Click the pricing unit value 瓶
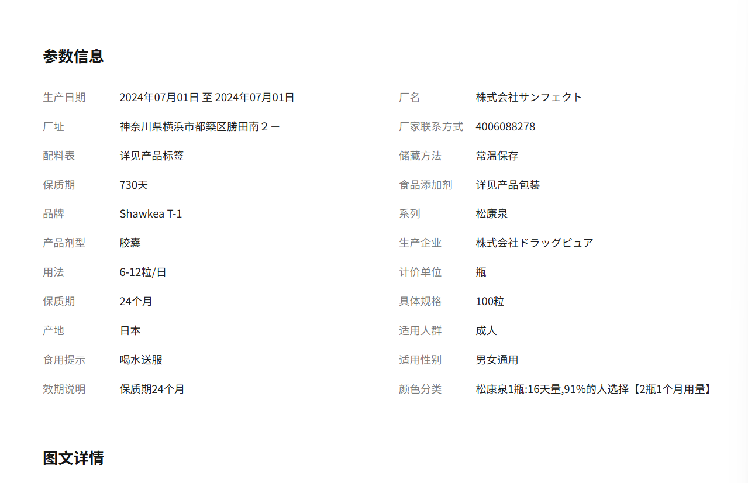Screen dimensions: 748x483 click(x=481, y=272)
